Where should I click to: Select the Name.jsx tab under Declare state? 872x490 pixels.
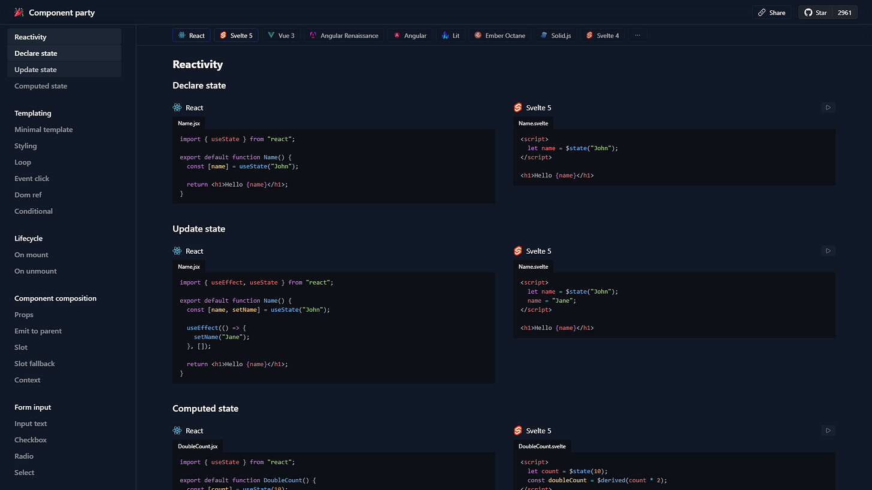[189, 123]
